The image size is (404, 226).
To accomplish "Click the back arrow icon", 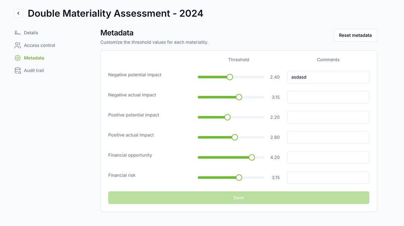I will (x=18, y=13).
